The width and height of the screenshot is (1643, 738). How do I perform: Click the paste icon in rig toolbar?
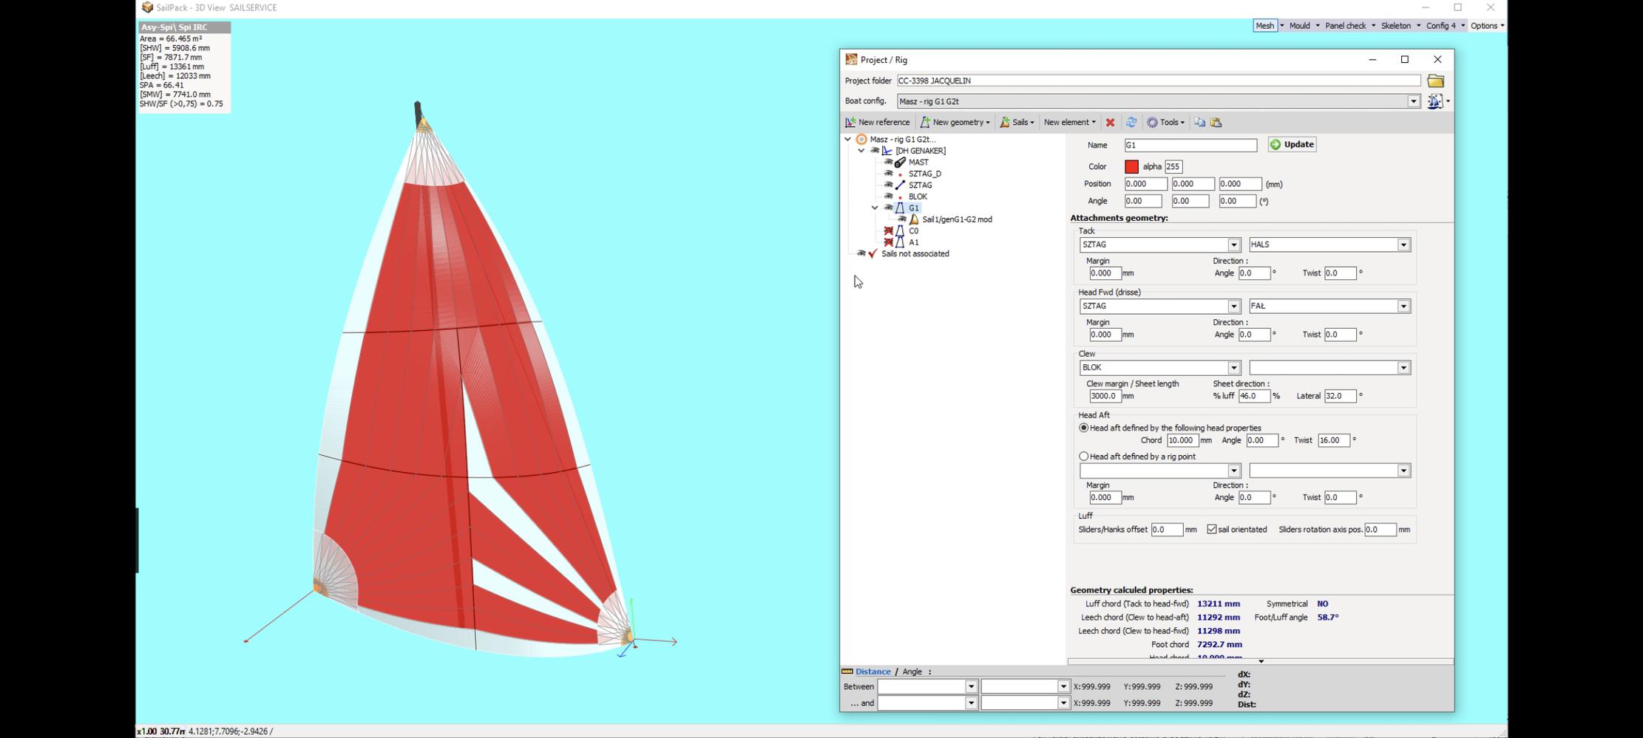point(1216,123)
